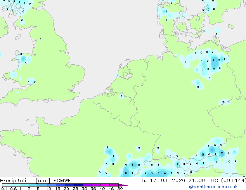246x190 pixels.
Task: Click the '0.1' legend scale label
Action: 4,188
